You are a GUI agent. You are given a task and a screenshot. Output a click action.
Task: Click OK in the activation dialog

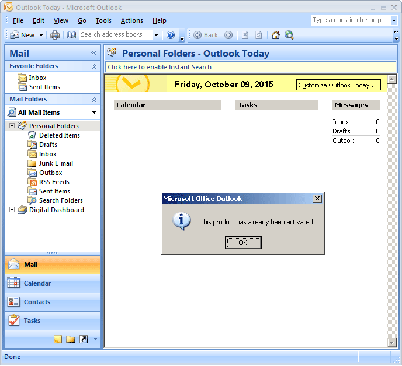point(243,242)
